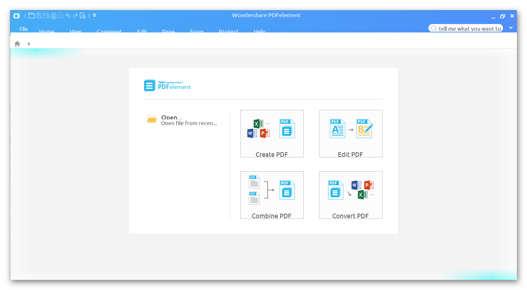Click the Edit PDF tile

351,134
